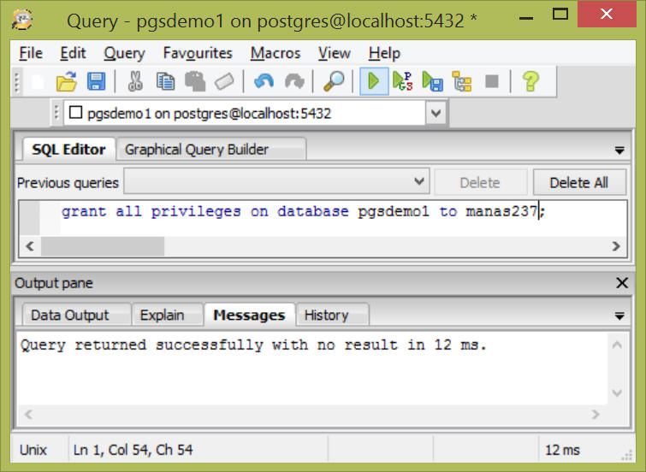The height and width of the screenshot is (472, 646).
Task: Paste with the clipboard toolbar icon
Action: [195, 81]
